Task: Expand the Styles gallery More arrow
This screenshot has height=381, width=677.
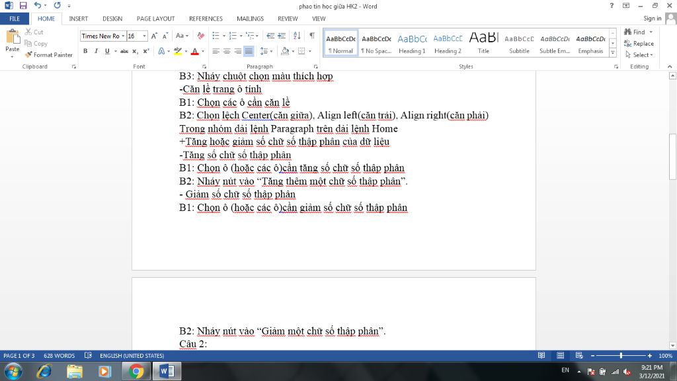Action: (613, 53)
